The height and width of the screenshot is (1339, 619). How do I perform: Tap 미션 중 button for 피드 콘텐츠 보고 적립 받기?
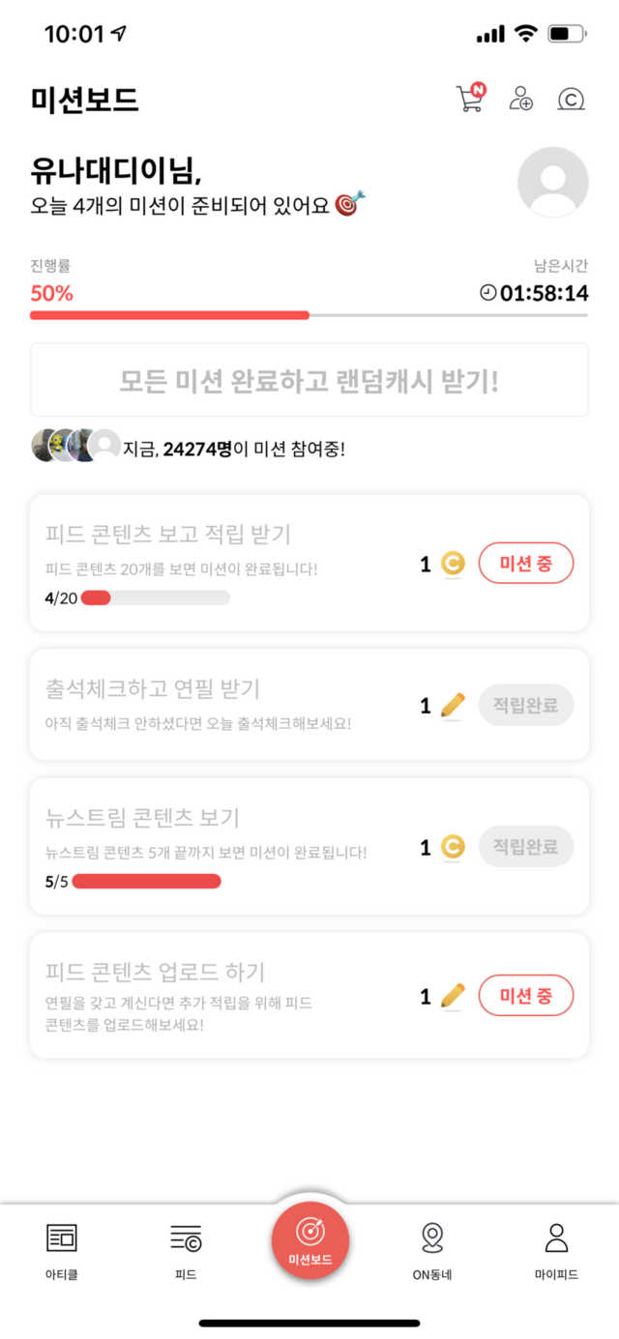tap(526, 564)
